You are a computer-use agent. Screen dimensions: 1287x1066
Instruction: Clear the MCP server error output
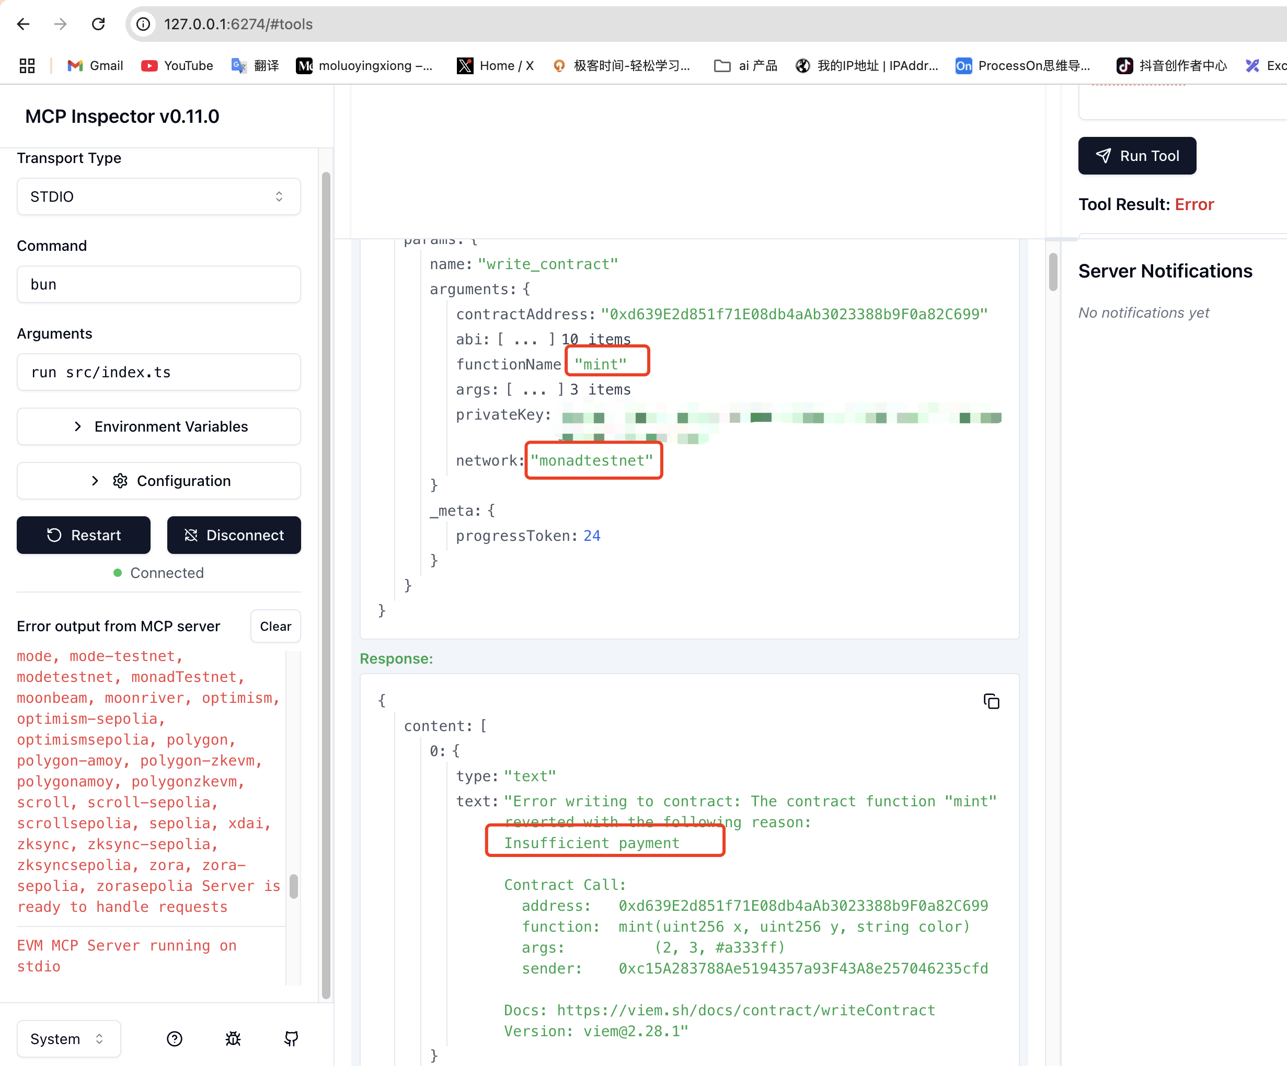coord(275,626)
